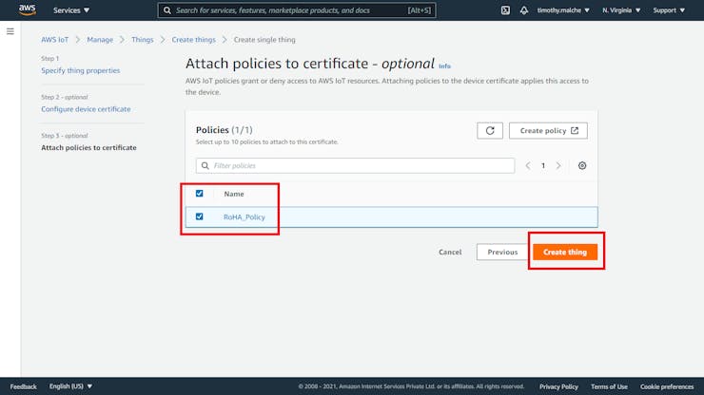Click the Previous button

tap(502, 252)
